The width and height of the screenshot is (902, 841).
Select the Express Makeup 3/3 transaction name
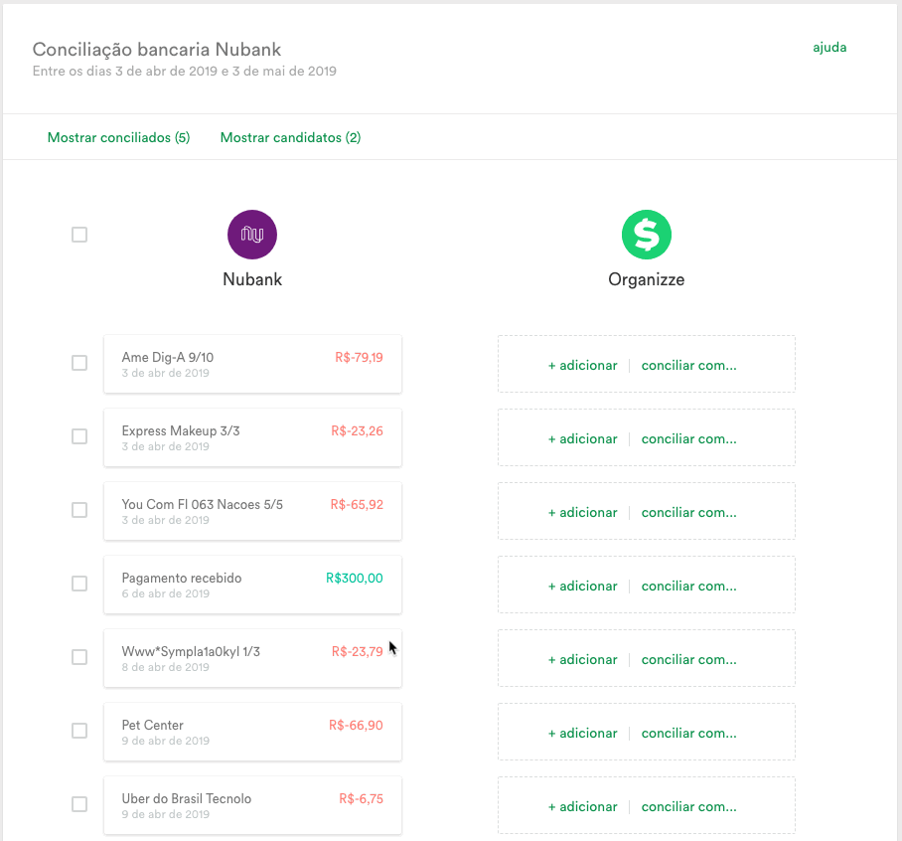pos(181,431)
